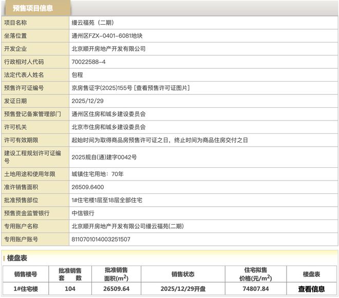Click the 销售状态 column header

183,273
